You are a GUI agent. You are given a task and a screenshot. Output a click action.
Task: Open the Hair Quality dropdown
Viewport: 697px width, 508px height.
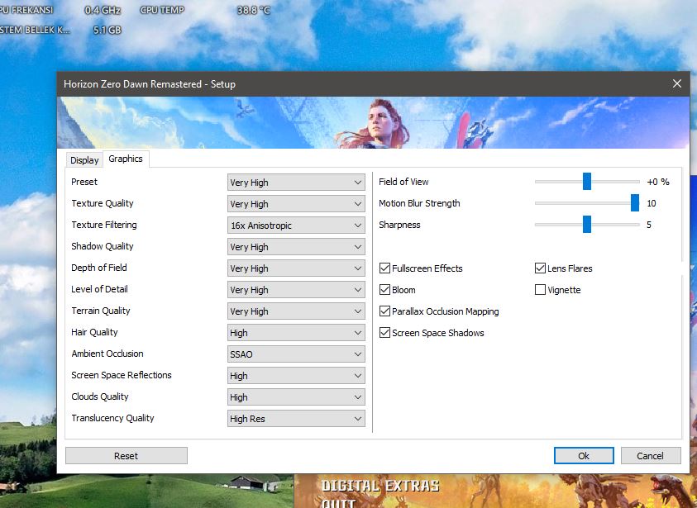pyautogui.click(x=296, y=333)
